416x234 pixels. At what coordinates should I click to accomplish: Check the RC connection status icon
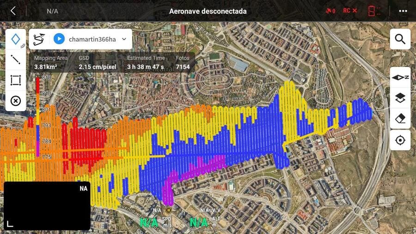click(350, 11)
